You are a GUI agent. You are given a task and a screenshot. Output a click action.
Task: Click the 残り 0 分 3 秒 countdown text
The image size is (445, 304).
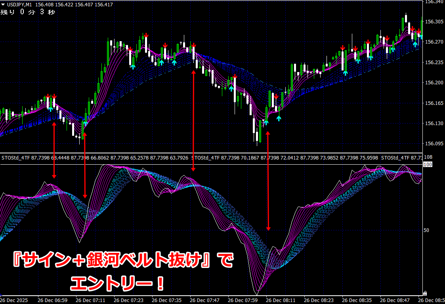[x=28, y=12]
